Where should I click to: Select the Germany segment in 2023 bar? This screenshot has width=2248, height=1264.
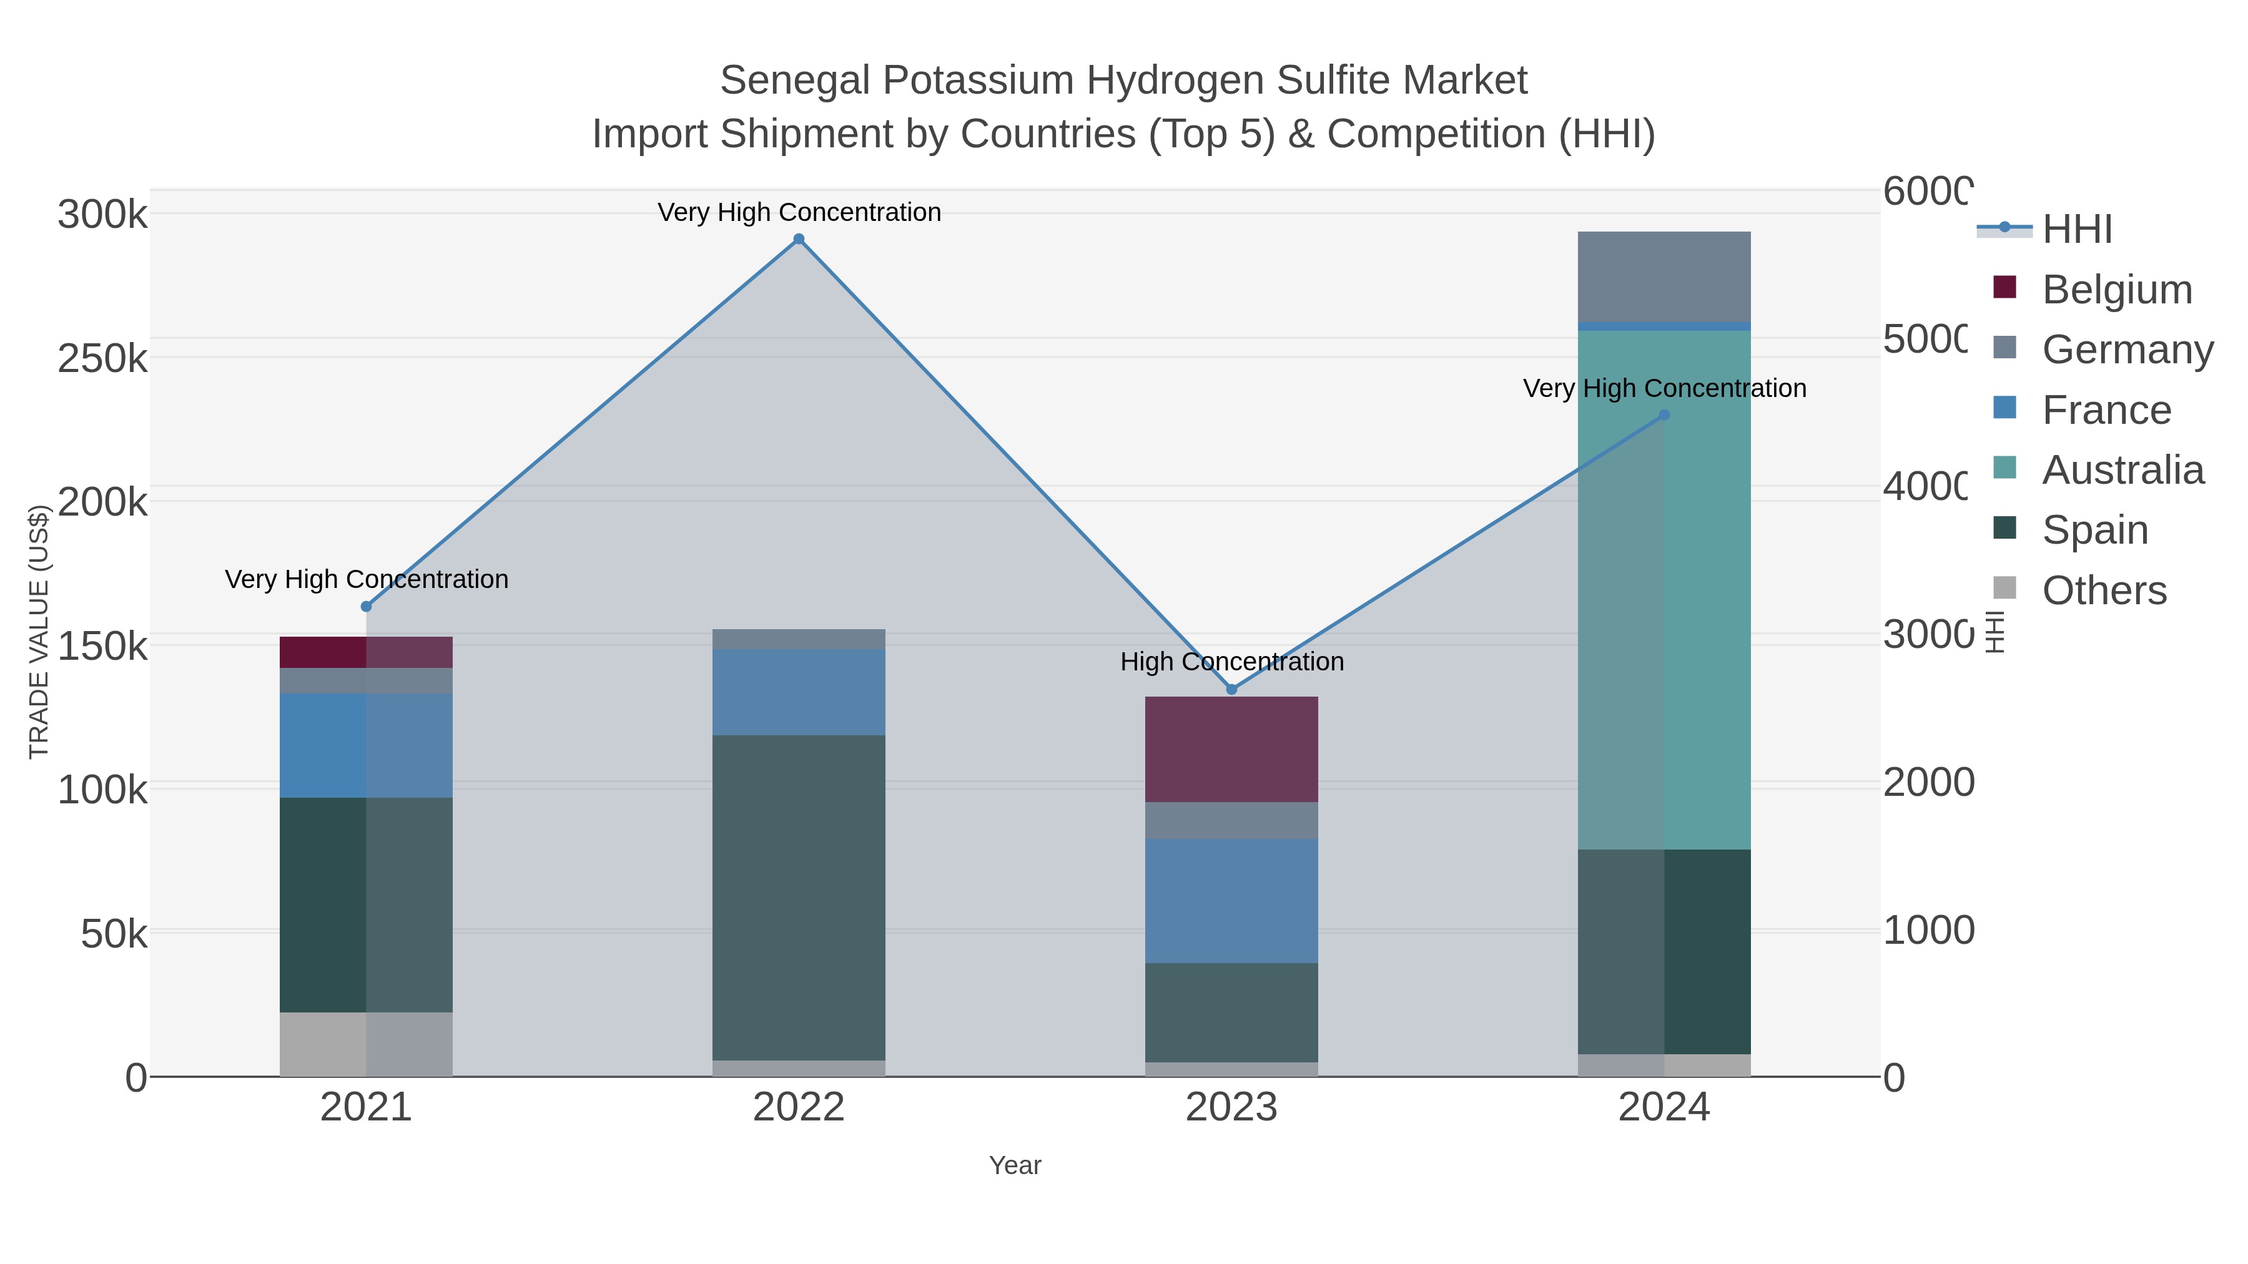tap(1231, 821)
